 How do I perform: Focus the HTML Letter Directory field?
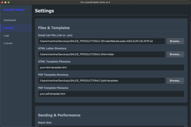[101, 54]
